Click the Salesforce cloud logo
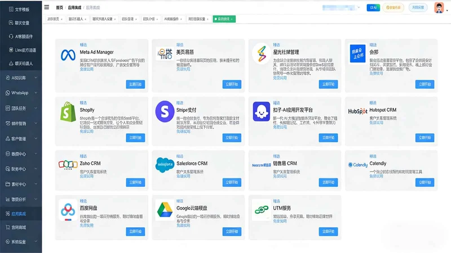Screen dimensions: 451x253 tap(165, 165)
